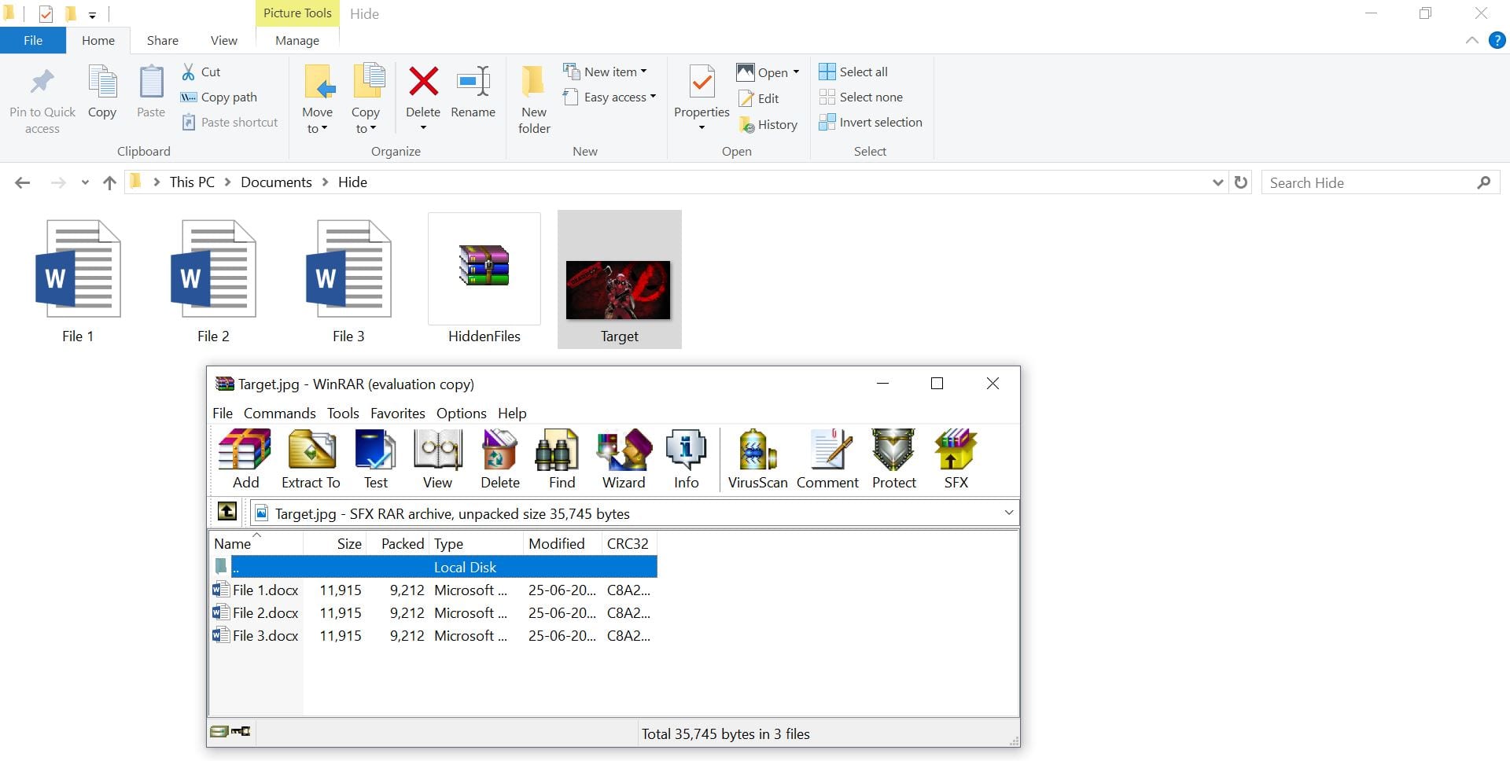Click Pin to Quick access in ribbon

pos(42,101)
